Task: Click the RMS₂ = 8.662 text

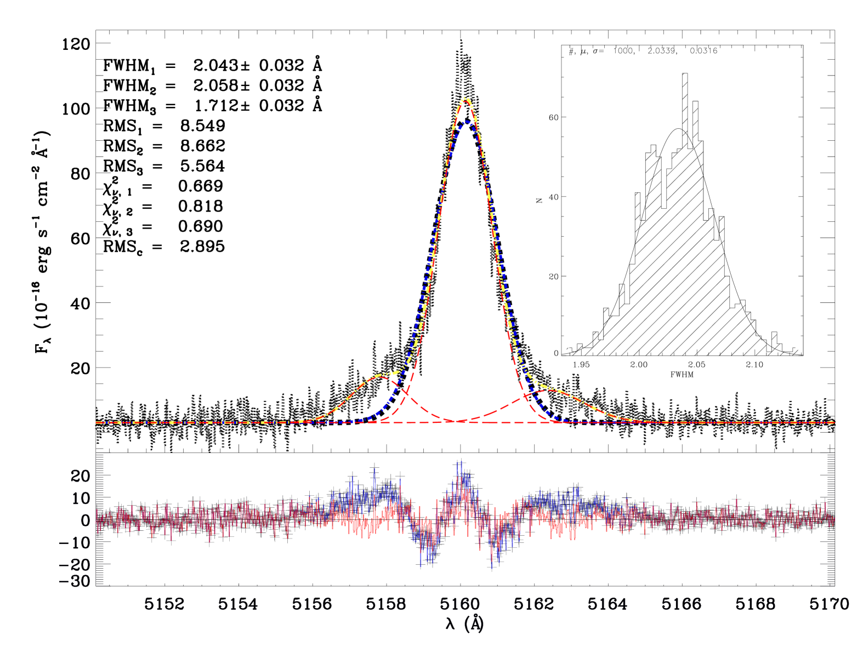Action: click(x=164, y=146)
